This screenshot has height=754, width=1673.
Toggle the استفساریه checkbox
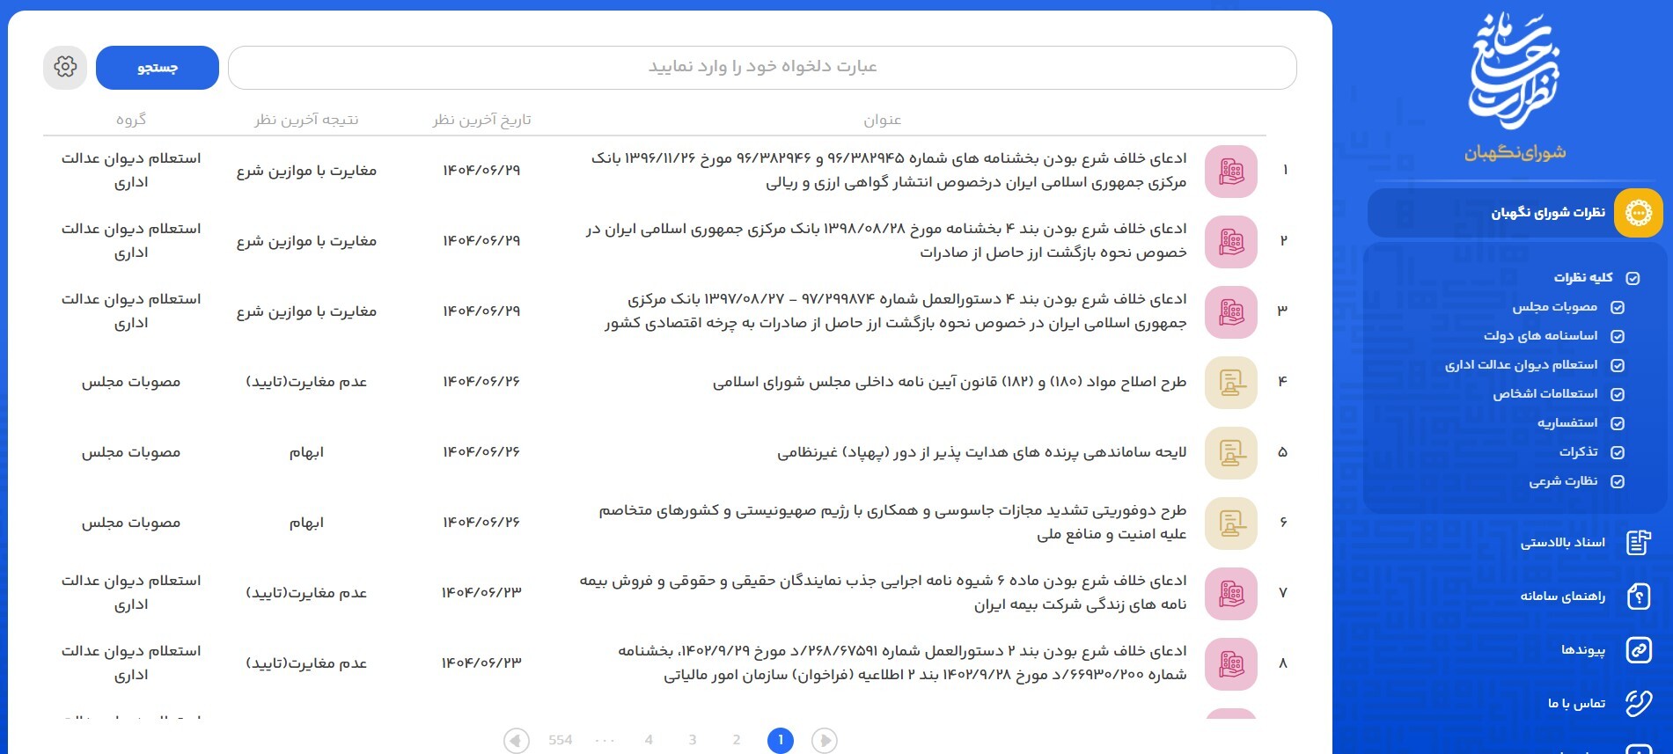pyautogui.click(x=1617, y=423)
